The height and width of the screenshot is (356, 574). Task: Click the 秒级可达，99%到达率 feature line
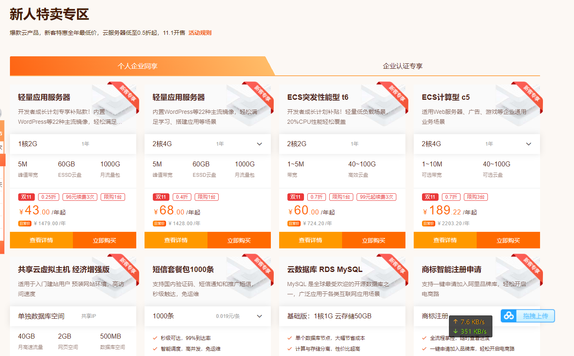[186, 338]
